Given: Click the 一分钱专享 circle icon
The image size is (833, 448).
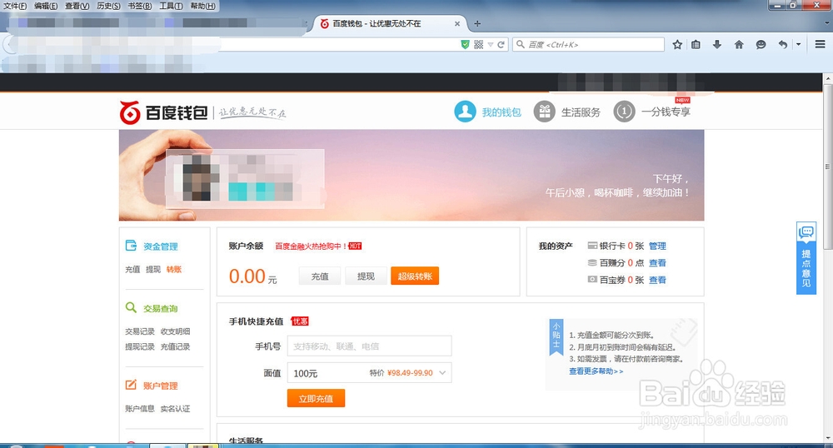Looking at the screenshot, I should pos(624,112).
